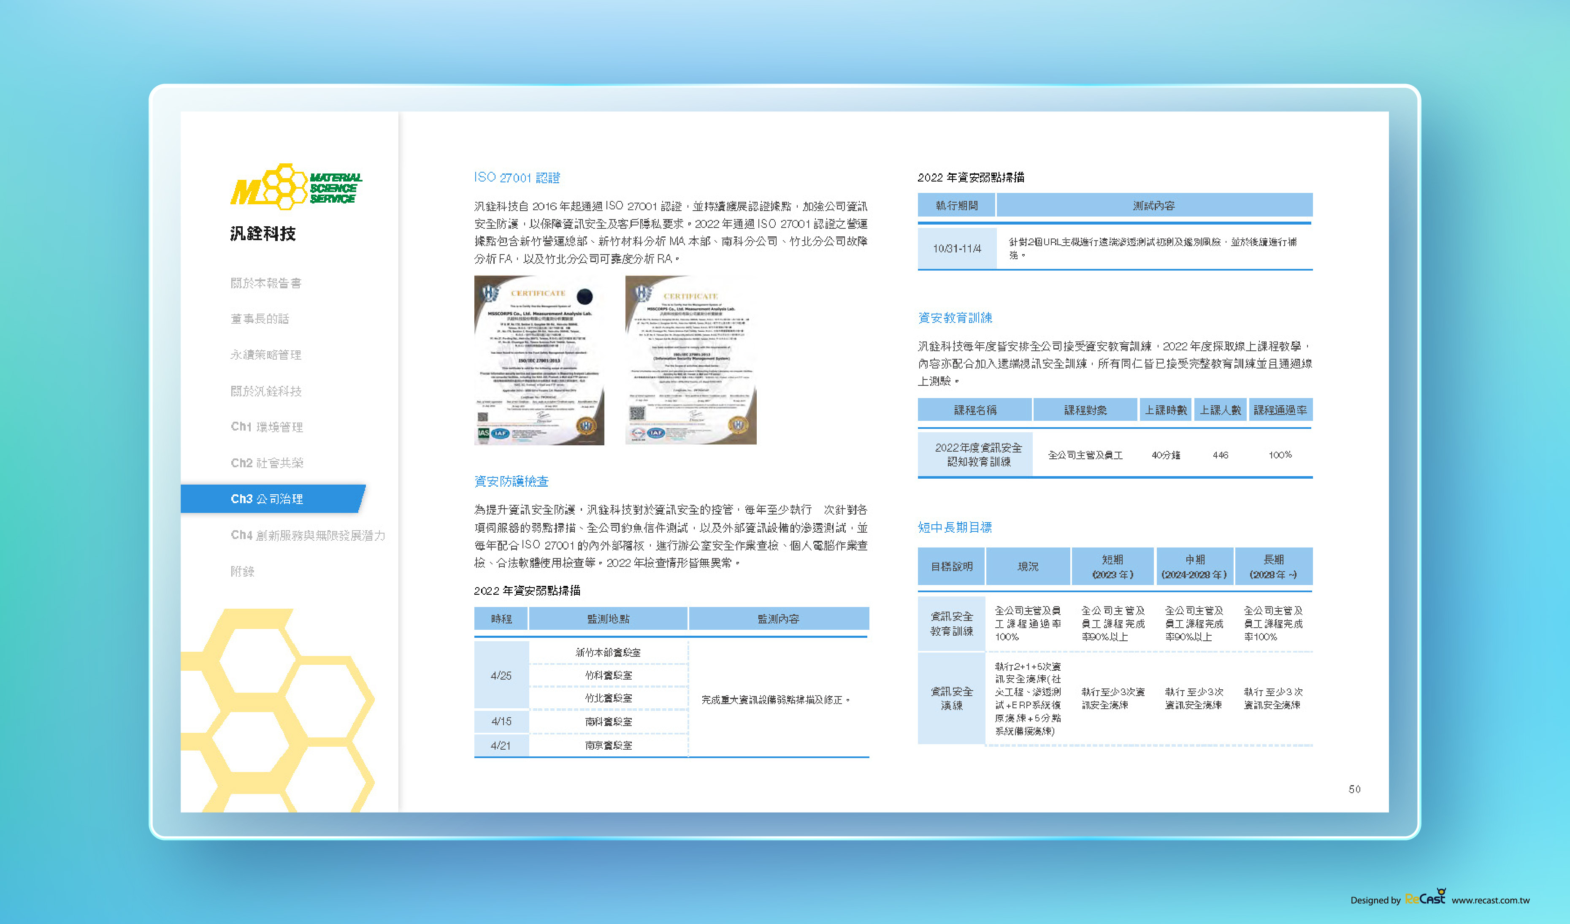Click the 南科實驗室 cell
This screenshot has height=924, width=1570.
tap(608, 721)
